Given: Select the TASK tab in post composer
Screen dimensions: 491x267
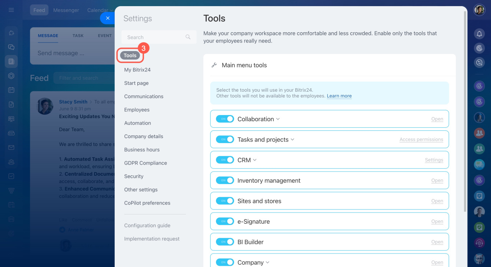Looking at the screenshot, I should [78, 36].
